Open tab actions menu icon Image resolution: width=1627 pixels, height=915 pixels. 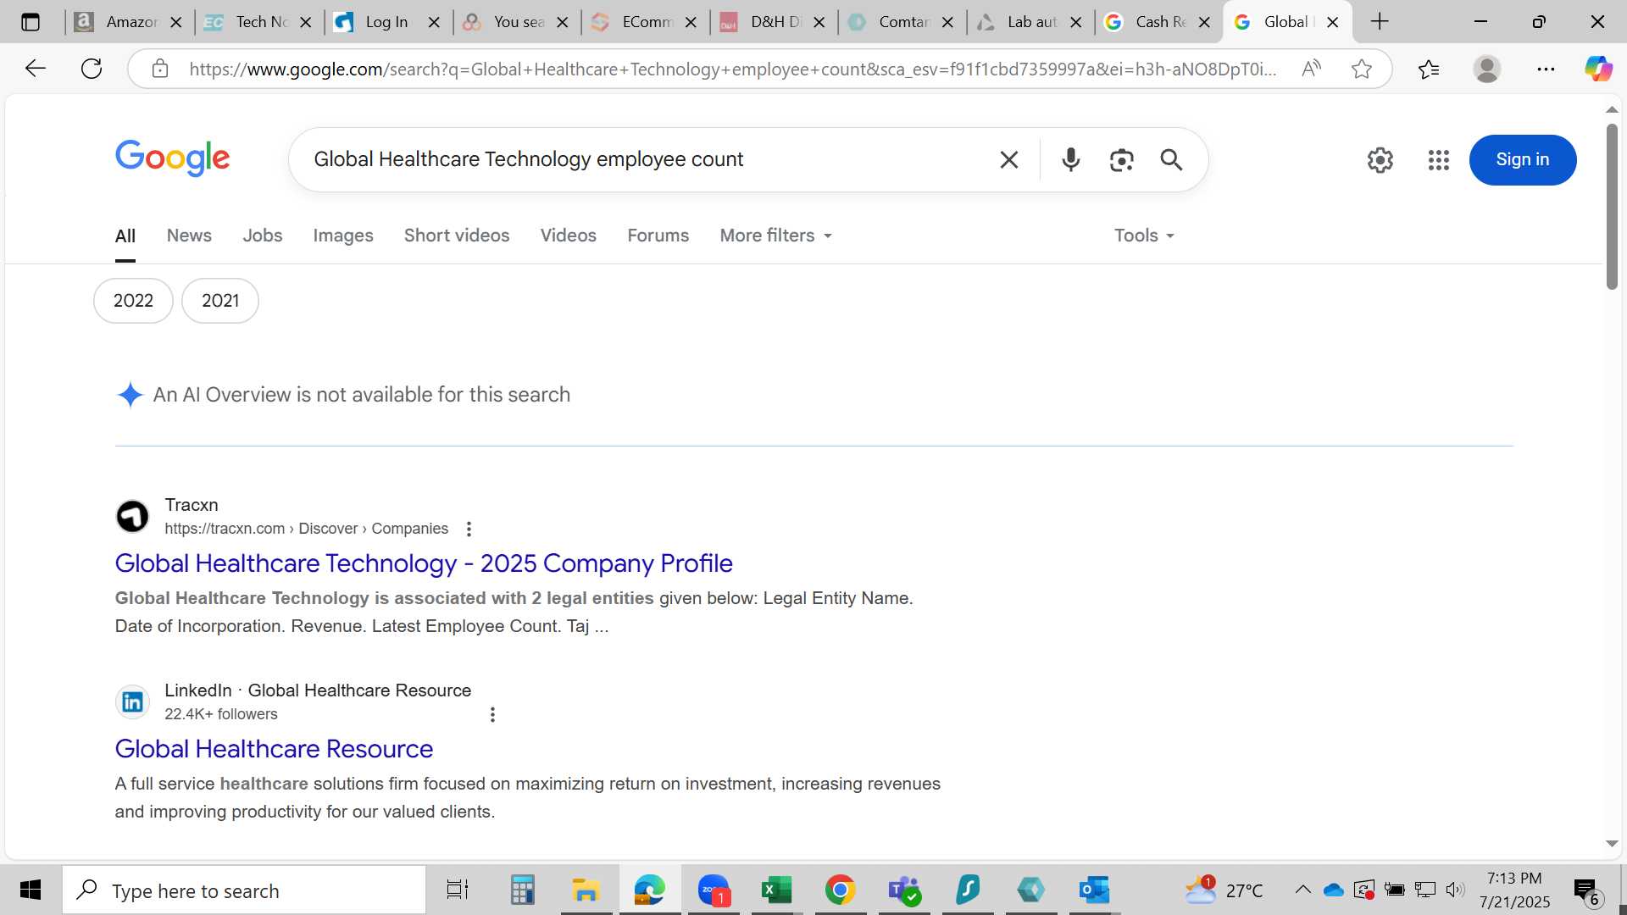[x=31, y=22]
